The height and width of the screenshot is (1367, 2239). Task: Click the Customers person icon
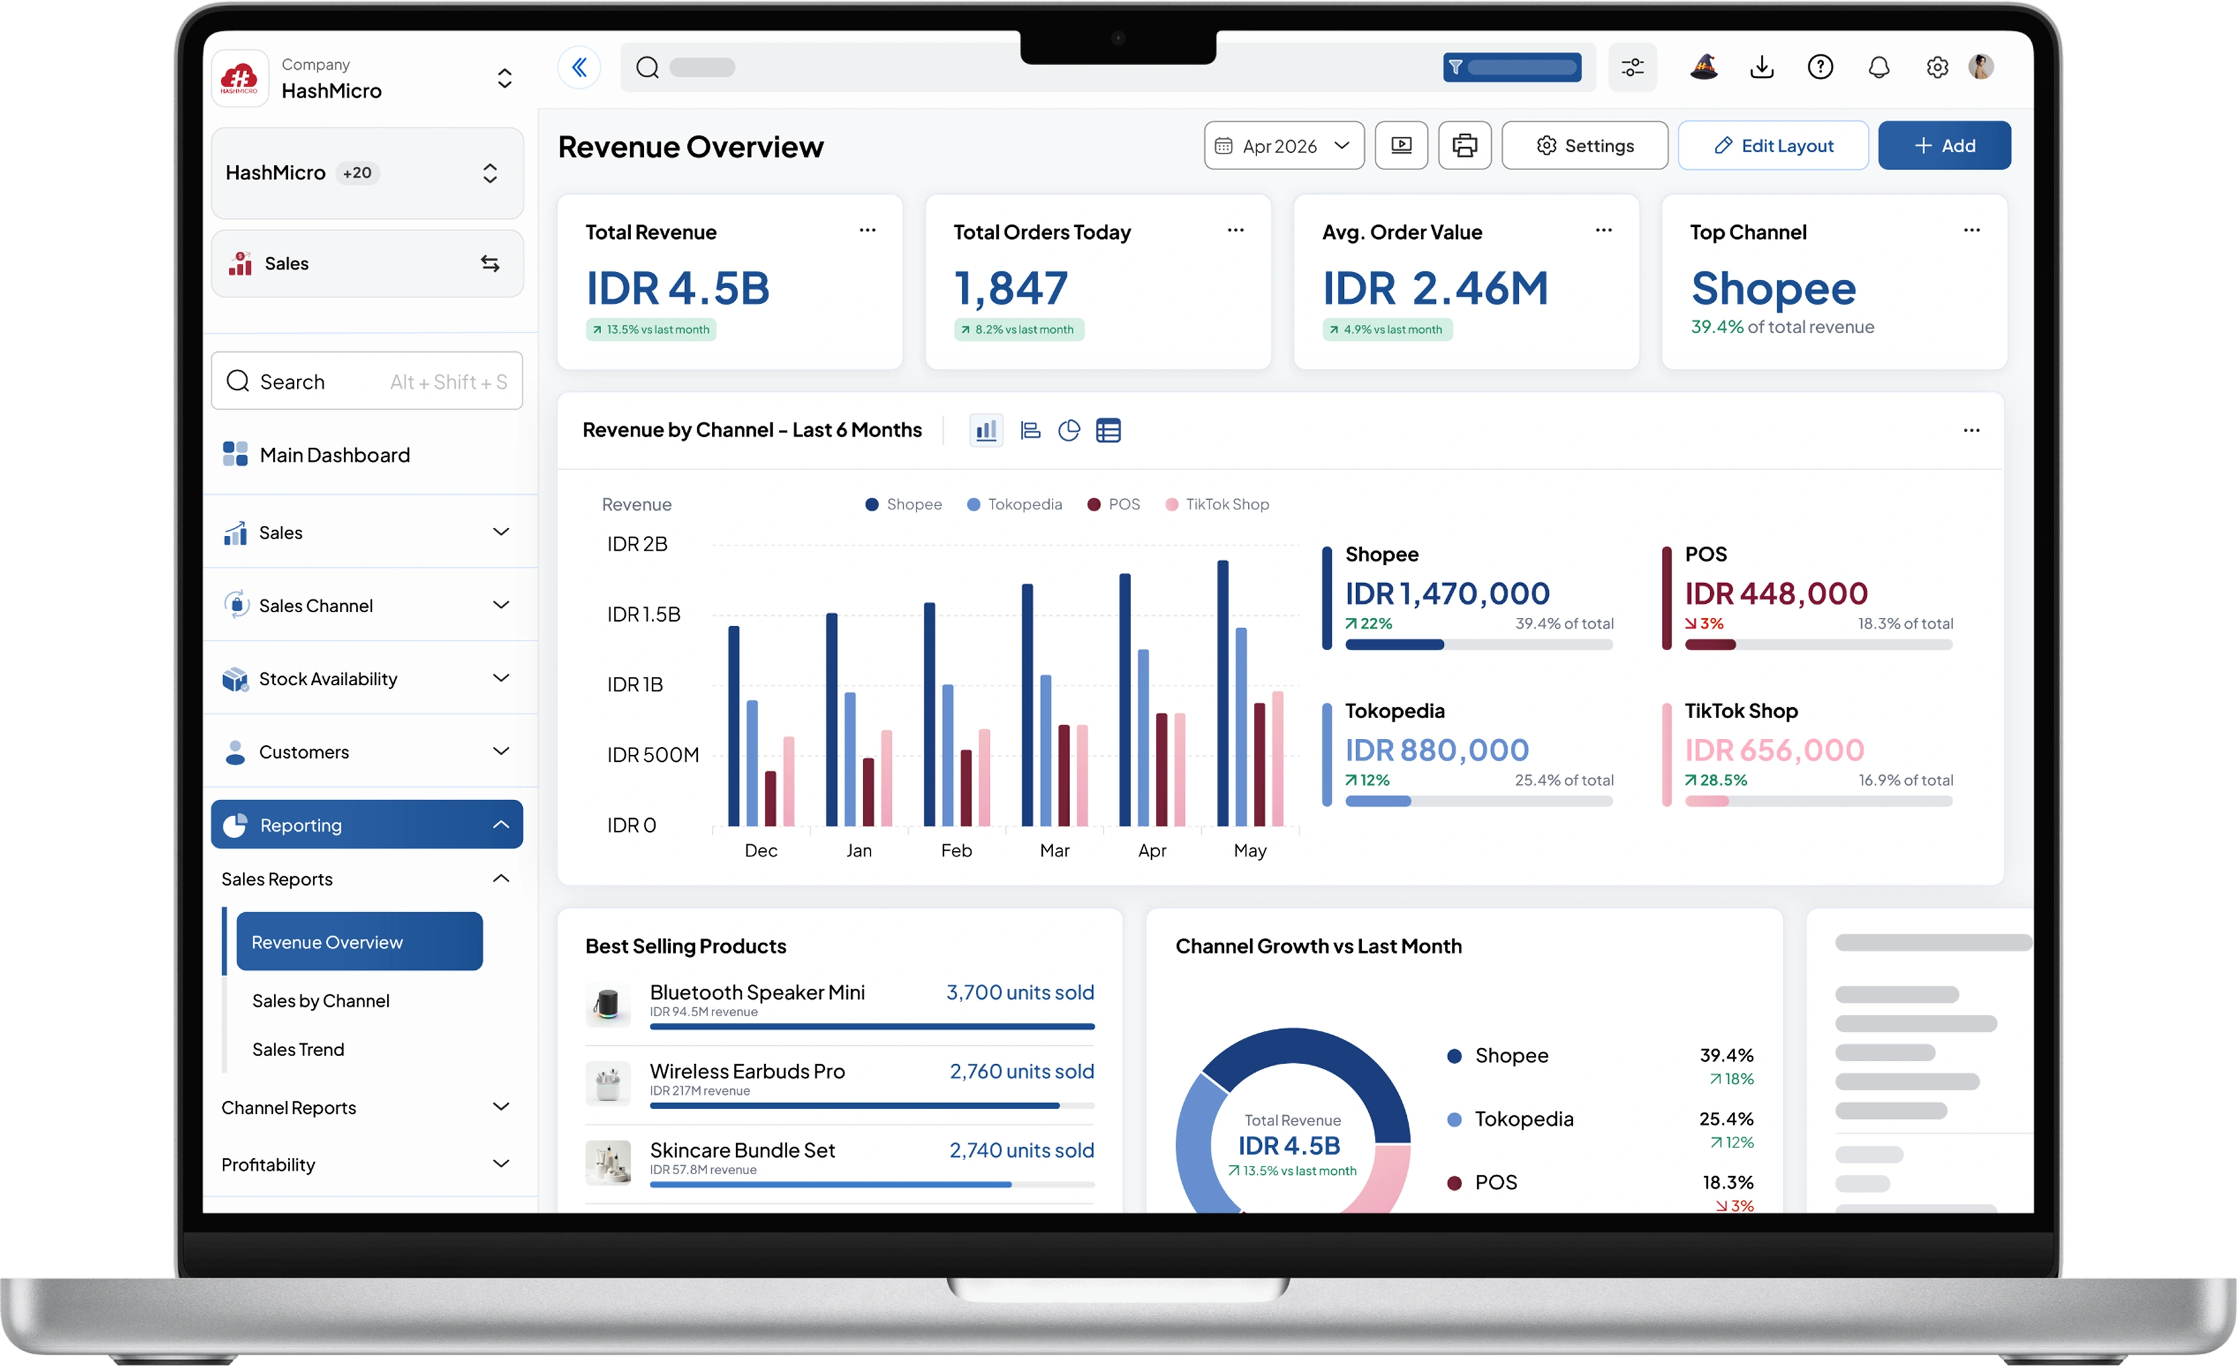click(235, 752)
